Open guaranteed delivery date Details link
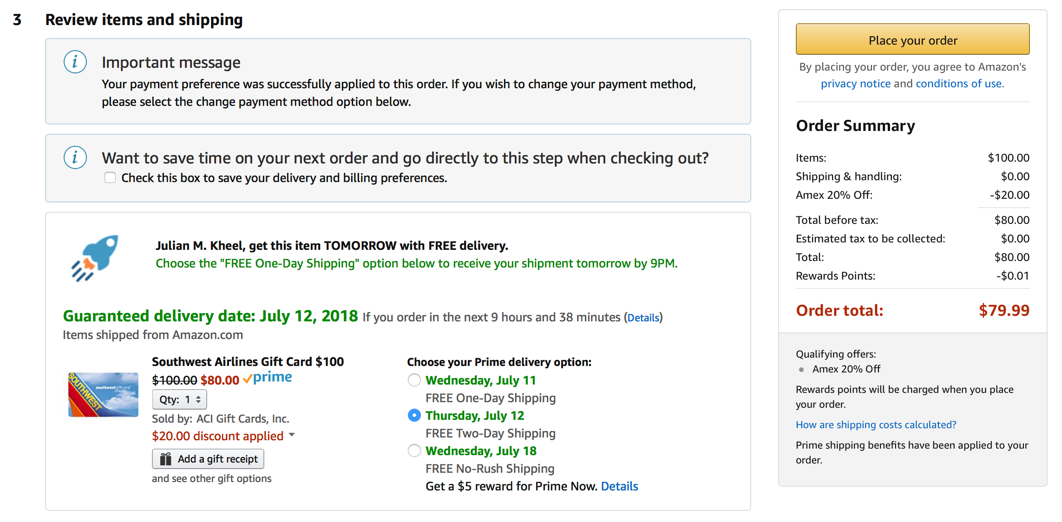This screenshot has width=1062, height=522. 643,318
